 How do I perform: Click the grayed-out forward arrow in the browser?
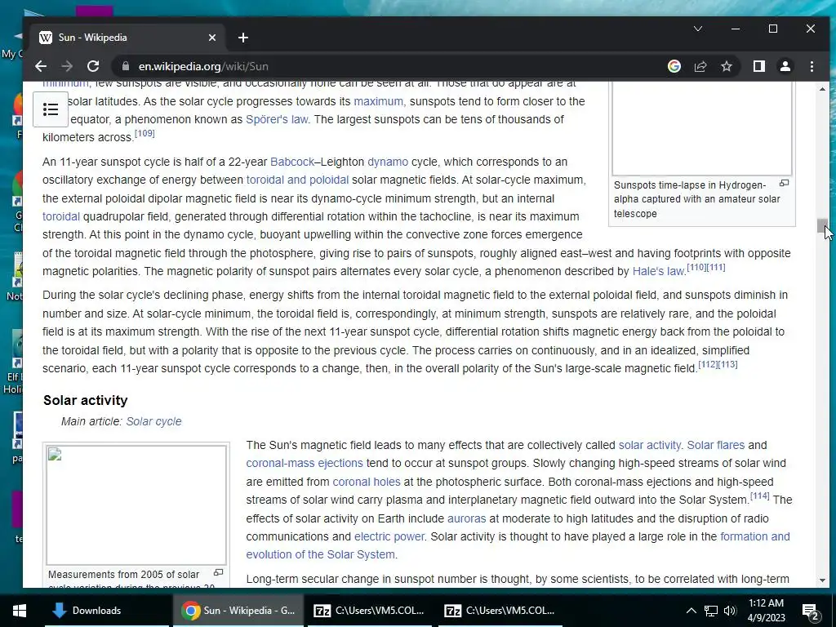(67, 66)
